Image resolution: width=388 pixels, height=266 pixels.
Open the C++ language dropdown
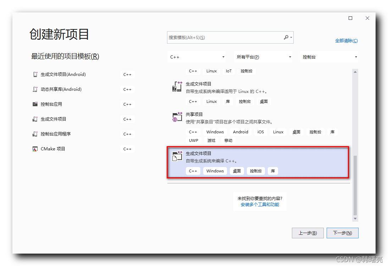point(196,57)
